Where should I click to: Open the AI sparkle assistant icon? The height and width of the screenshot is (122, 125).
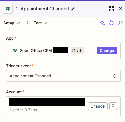pyautogui.click(x=103, y=23)
